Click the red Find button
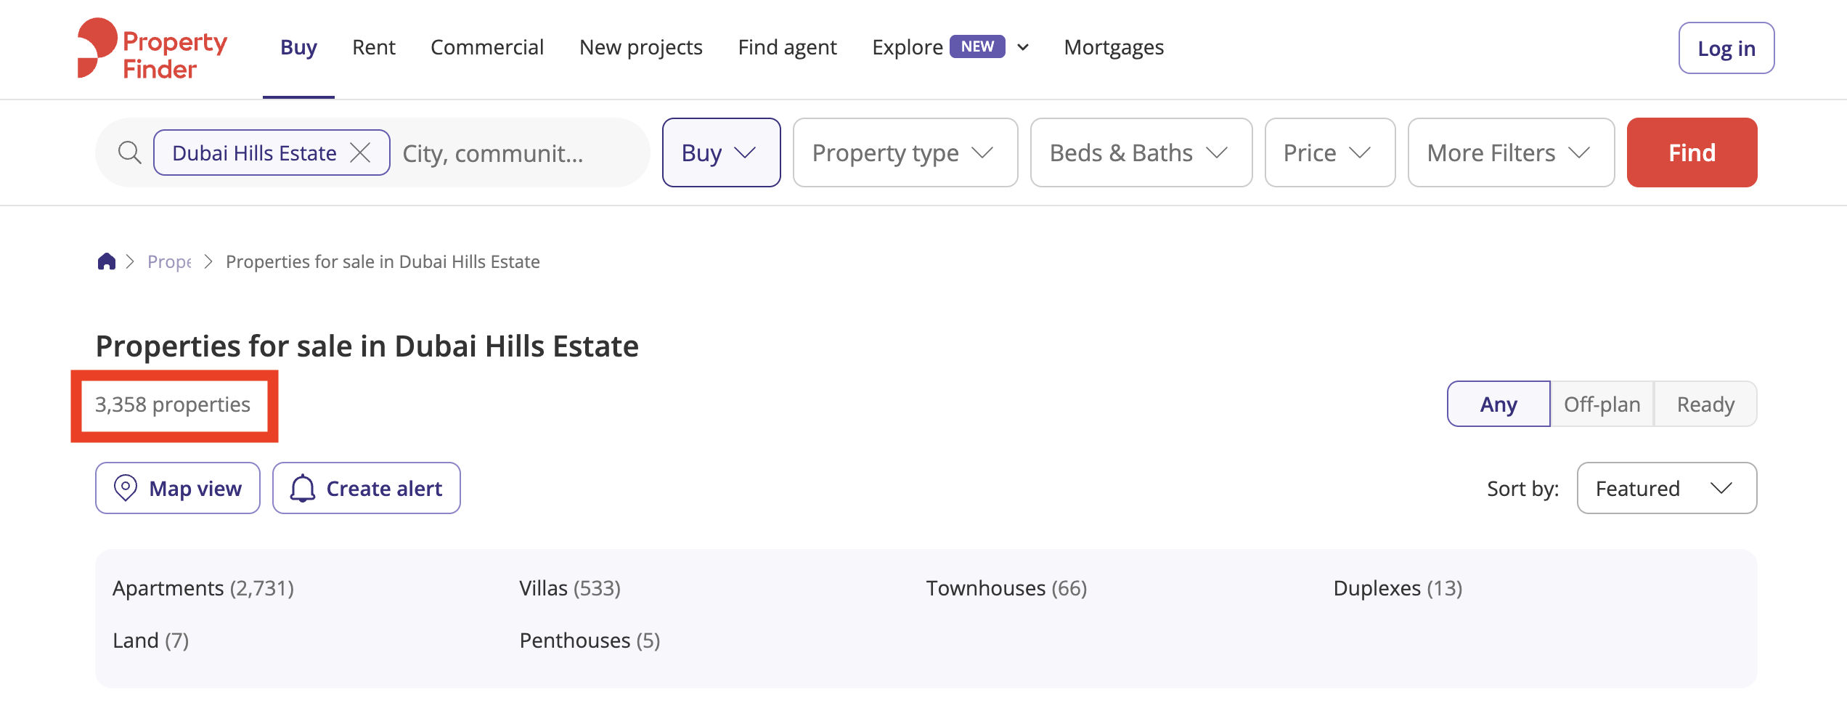 [x=1692, y=152]
